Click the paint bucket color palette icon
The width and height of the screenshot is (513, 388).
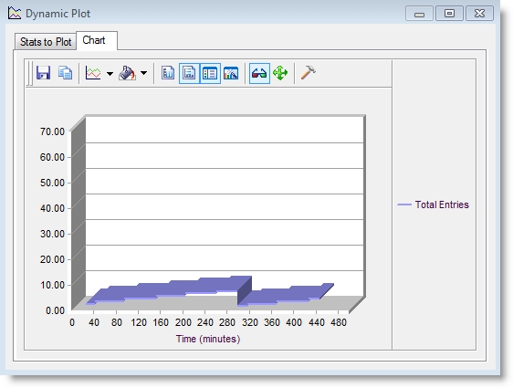[x=127, y=73]
